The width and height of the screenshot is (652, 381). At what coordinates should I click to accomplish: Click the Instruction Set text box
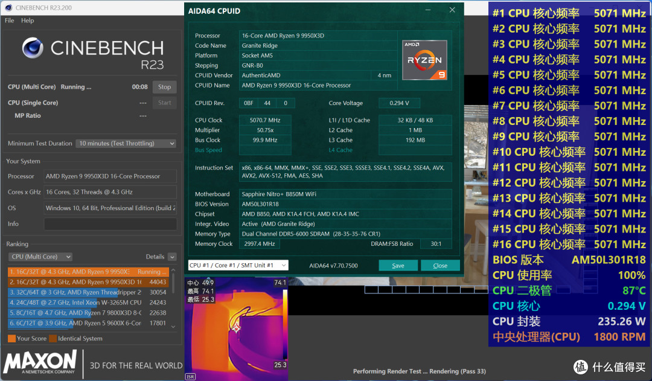click(345, 172)
